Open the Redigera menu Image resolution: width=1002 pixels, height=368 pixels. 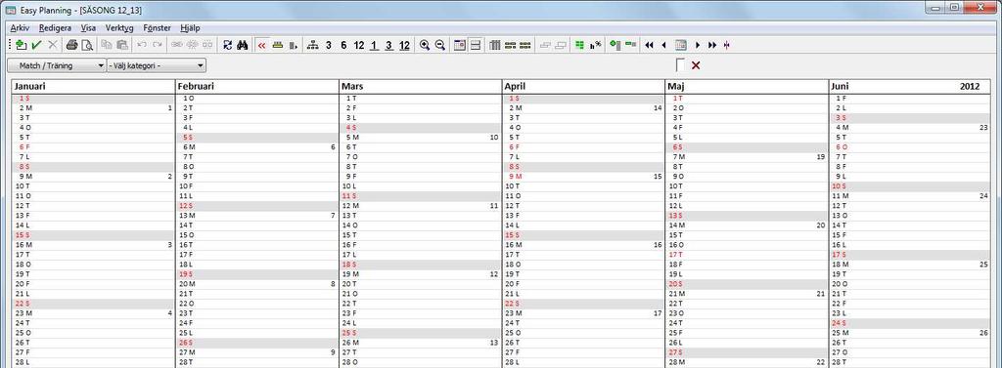55,28
